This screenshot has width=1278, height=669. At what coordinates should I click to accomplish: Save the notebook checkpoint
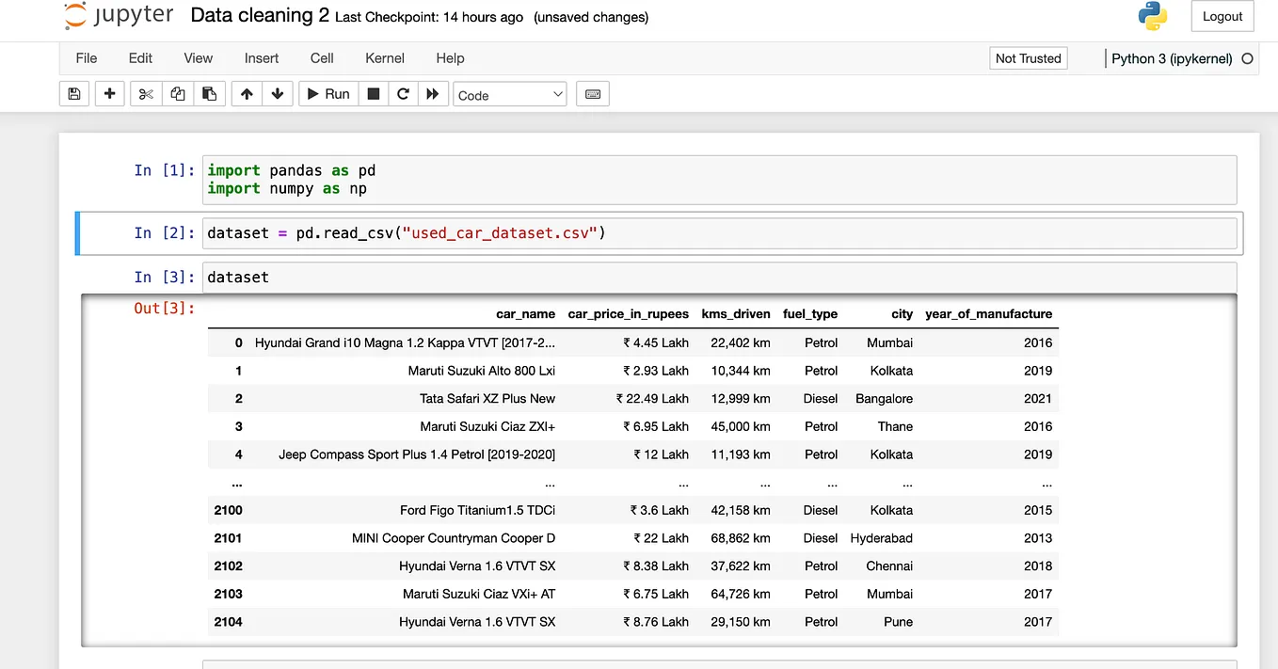(x=73, y=93)
